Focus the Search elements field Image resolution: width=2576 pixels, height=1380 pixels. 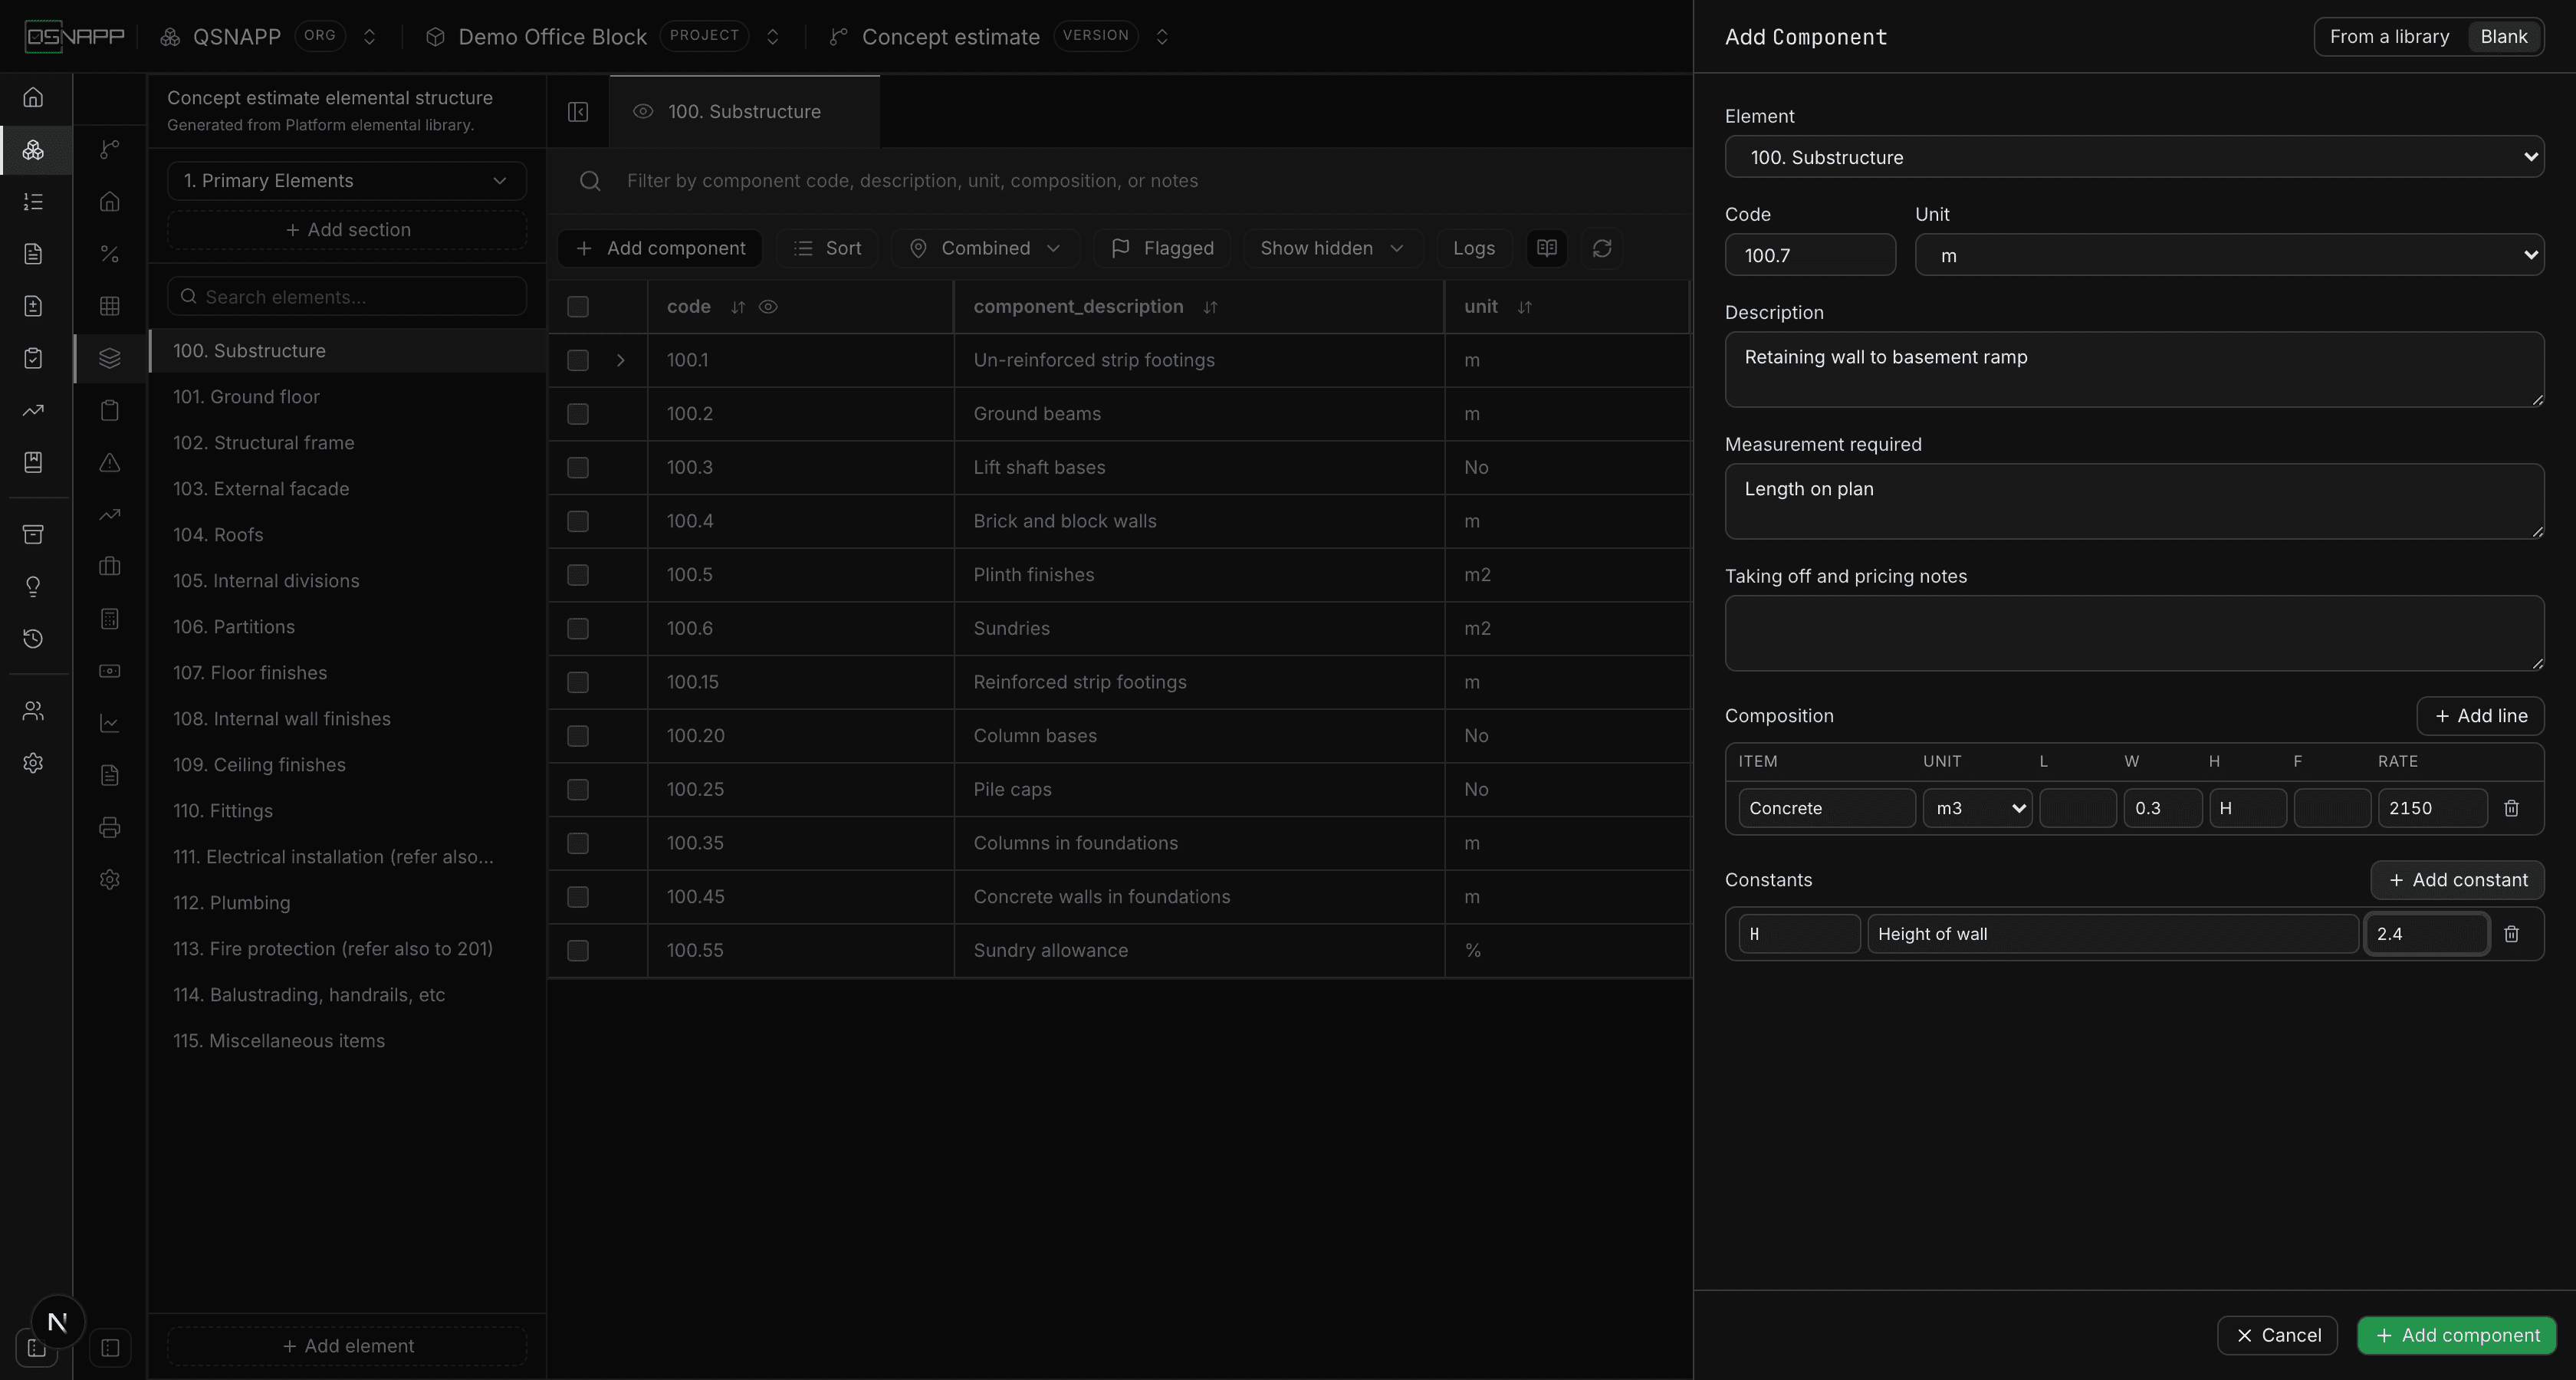point(346,297)
